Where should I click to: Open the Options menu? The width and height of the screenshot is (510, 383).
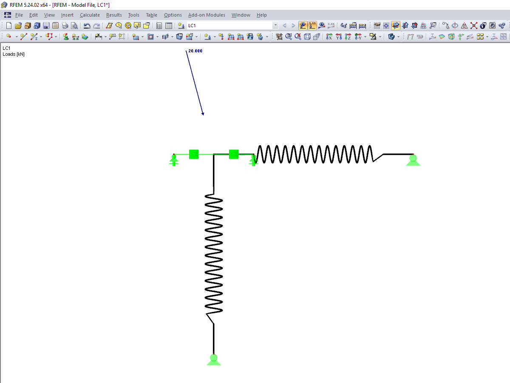coord(173,15)
